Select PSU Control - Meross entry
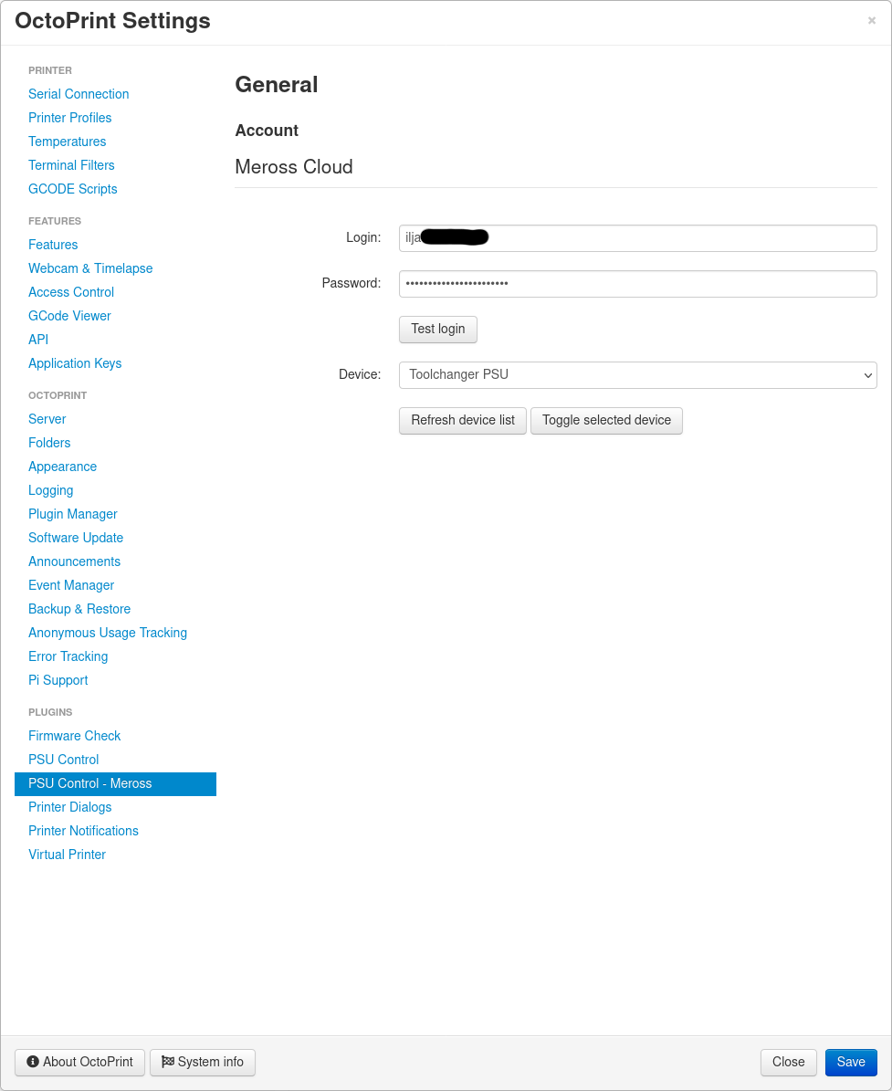This screenshot has height=1091, width=892. 116,782
